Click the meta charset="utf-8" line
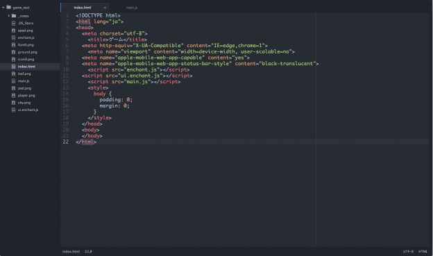 pos(114,34)
